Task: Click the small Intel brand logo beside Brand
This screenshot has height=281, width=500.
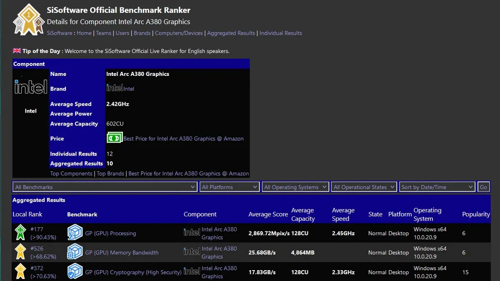Action: (115, 88)
